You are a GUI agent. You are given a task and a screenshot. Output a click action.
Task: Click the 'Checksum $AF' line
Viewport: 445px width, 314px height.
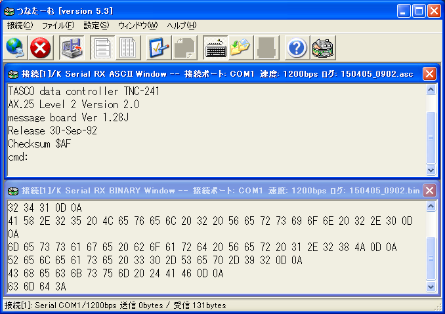[x=39, y=144]
